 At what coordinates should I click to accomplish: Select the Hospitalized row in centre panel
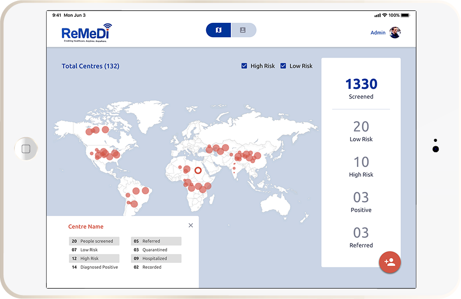click(x=156, y=259)
